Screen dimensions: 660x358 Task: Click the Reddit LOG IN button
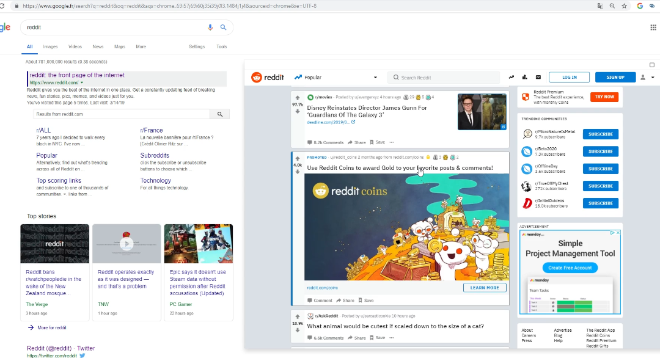tap(569, 78)
